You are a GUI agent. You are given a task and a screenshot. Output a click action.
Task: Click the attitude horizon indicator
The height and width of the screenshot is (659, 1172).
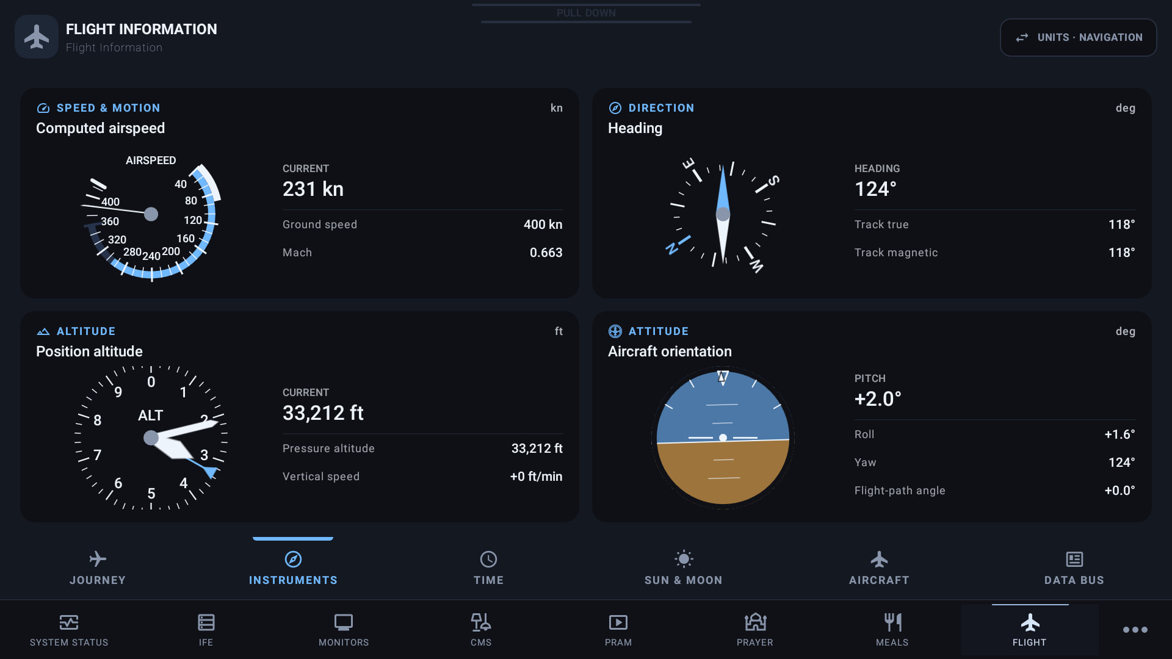(723, 438)
